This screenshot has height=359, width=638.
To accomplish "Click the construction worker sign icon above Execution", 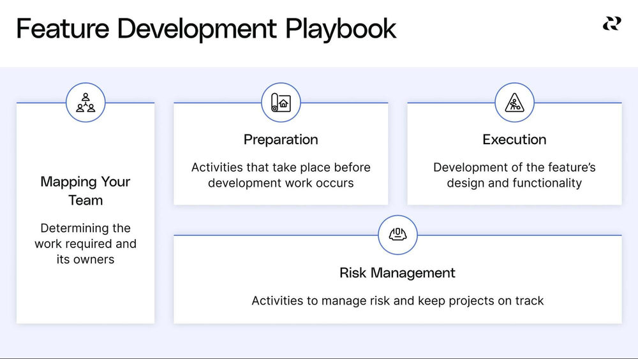I will [514, 103].
